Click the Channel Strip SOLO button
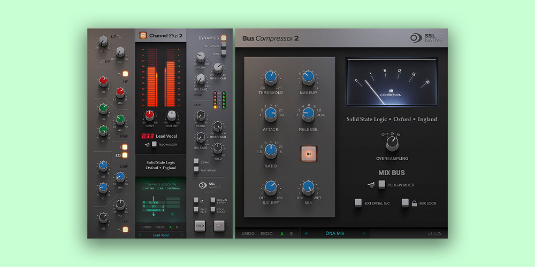This screenshot has width=535, height=267. 200,226
